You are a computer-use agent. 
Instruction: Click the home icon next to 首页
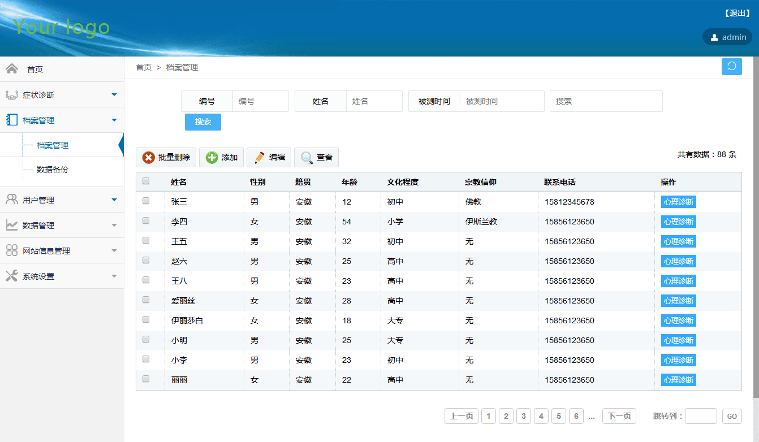[x=12, y=68]
